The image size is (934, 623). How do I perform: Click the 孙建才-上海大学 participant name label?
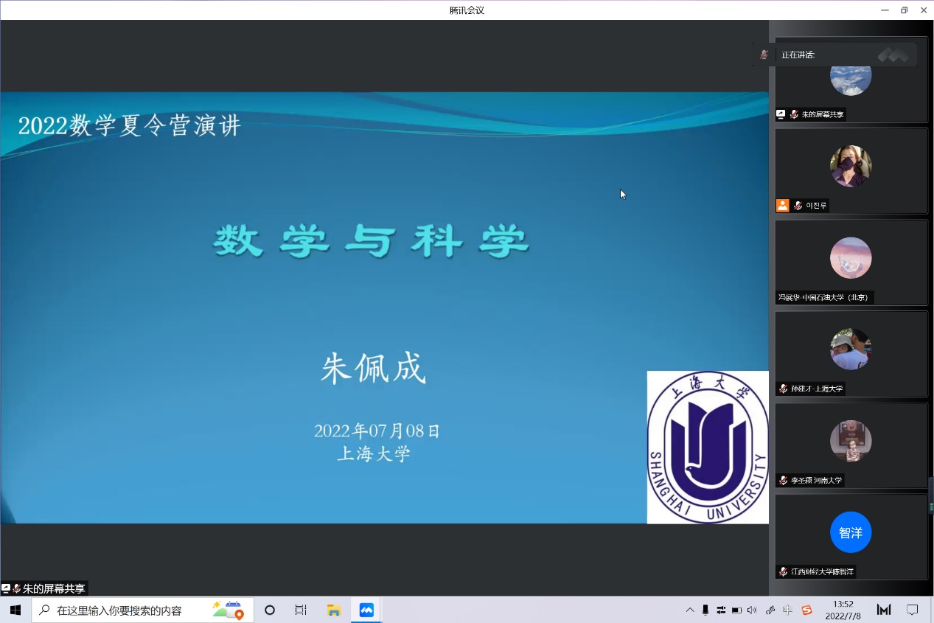click(x=816, y=389)
